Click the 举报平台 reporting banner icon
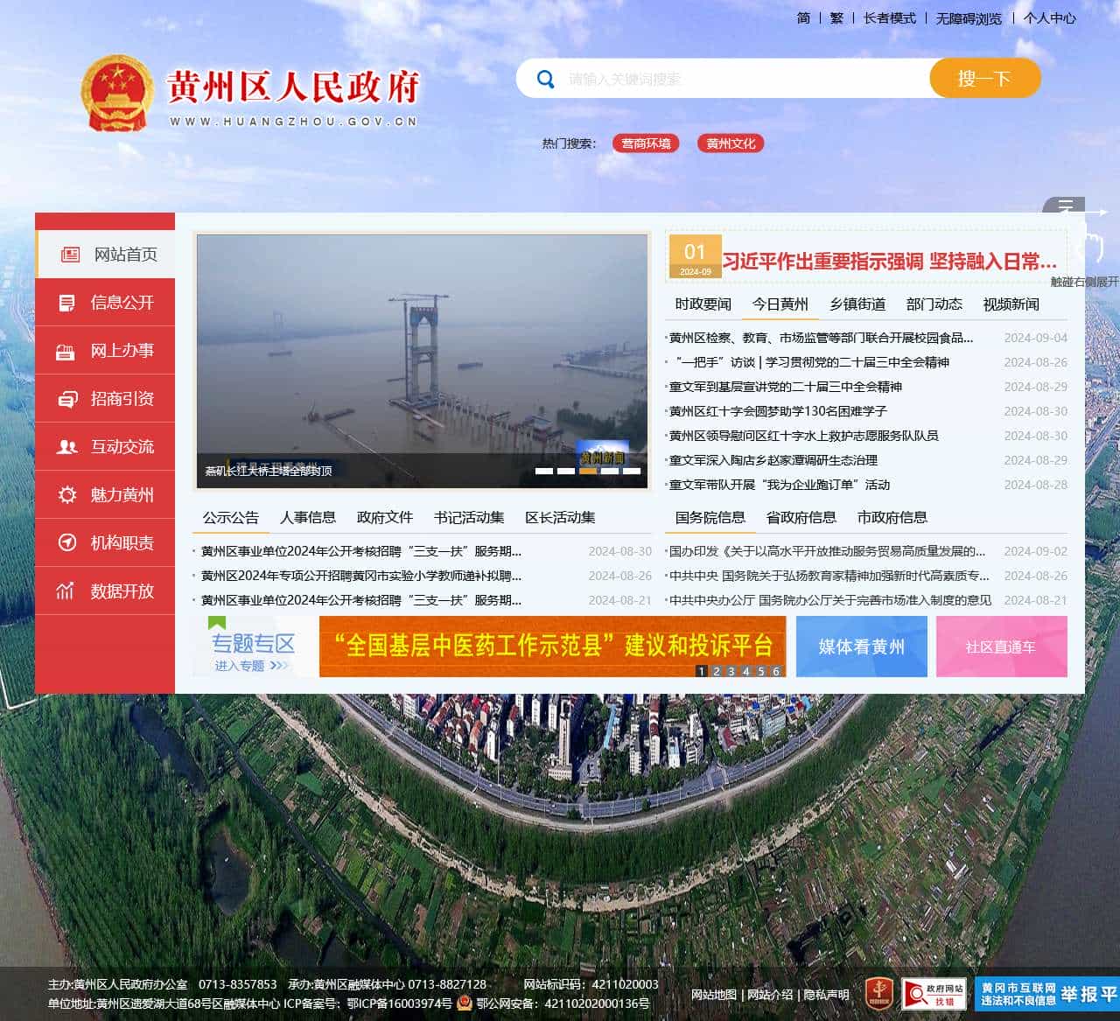 point(1047,994)
